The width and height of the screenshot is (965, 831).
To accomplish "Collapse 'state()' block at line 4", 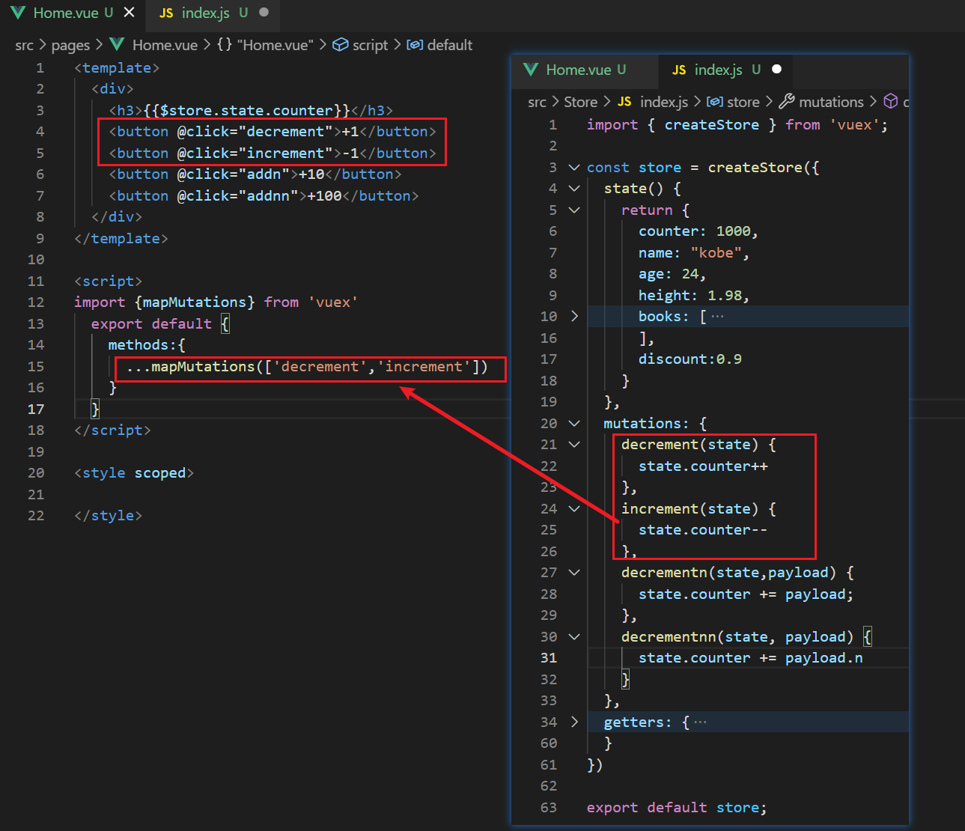I will pyautogui.click(x=574, y=189).
